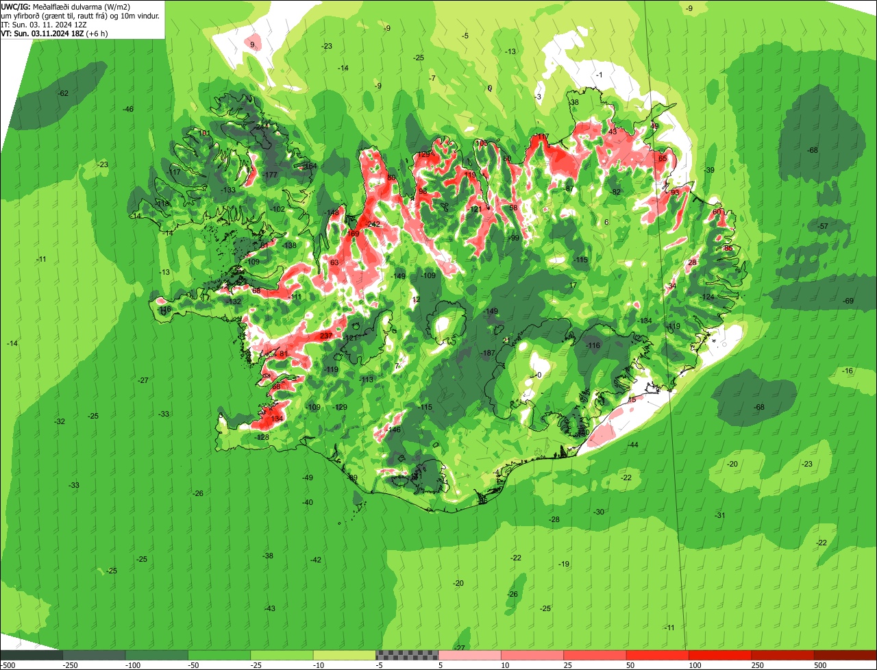Click the "-1" value in the white northeast area
Viewport: 877px width, 670px height.
pyautogui.click(x=600, y=75)
